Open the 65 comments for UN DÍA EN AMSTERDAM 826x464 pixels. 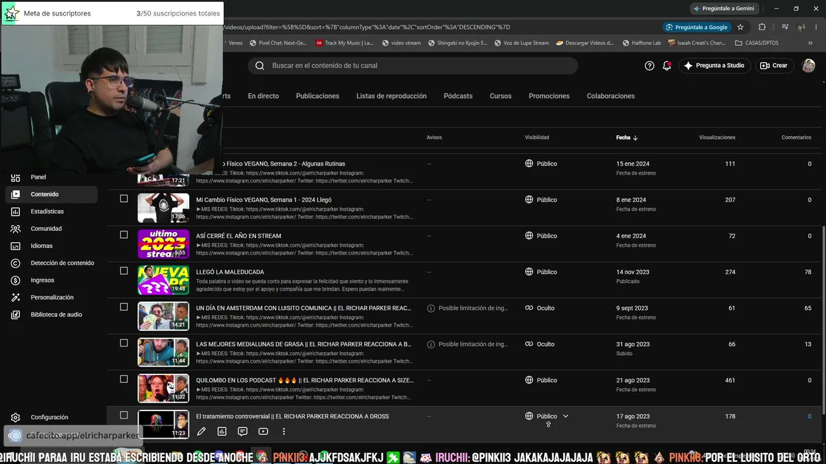pyautogui.click(x=807, y=308)
